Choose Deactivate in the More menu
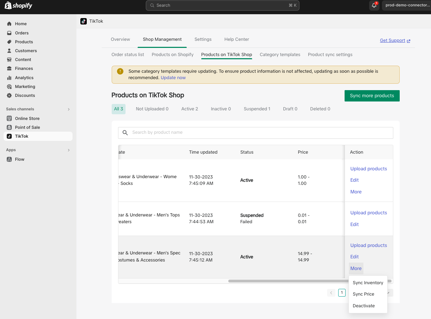 (363, 306)
